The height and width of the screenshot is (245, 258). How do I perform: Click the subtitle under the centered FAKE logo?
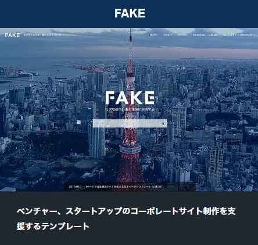coord(130,109)
